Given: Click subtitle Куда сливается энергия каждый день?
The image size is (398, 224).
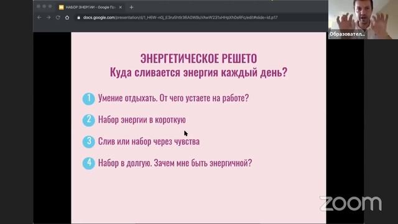Looking at the screenshot, I should (198, 72).
